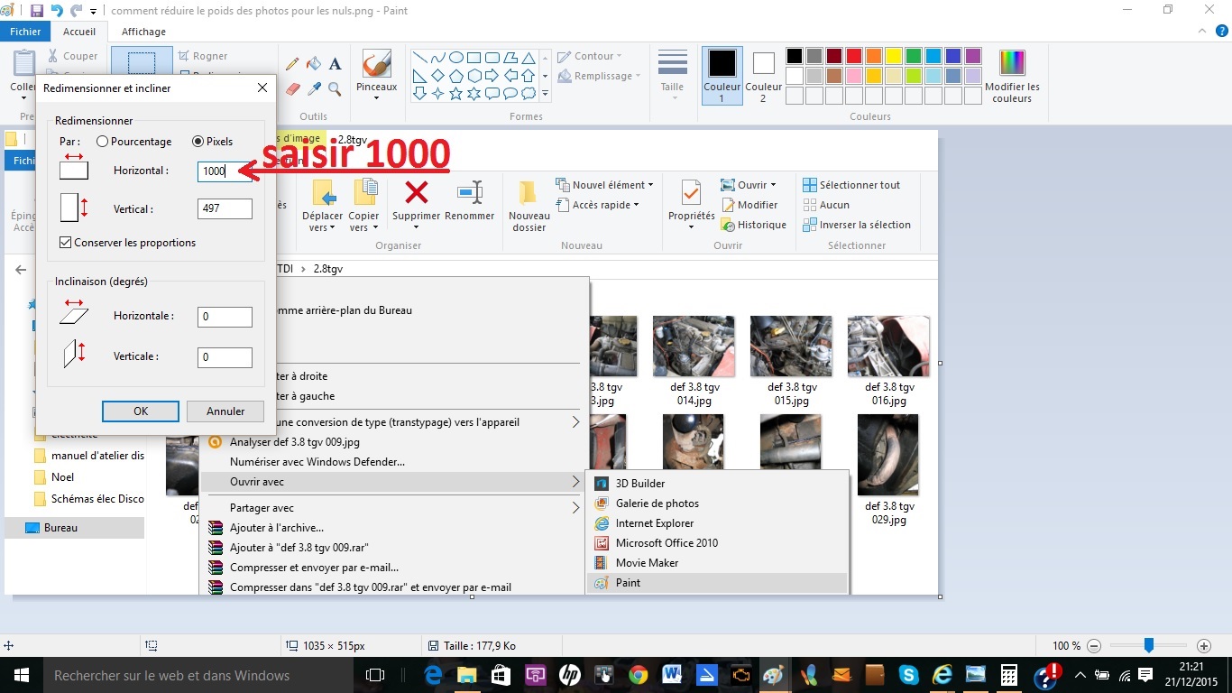Viewport: 1232px width, 693px height.
Task: Select the Magnifier tool
Action: pos(335,88)
